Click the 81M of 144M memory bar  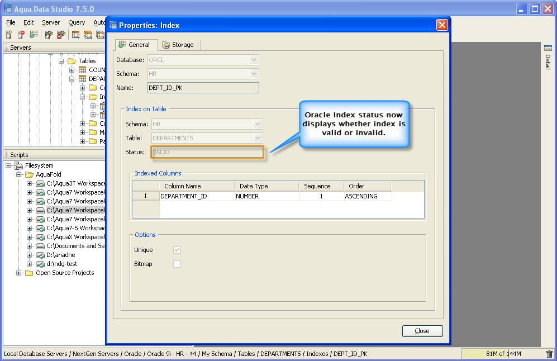[503, 354]
